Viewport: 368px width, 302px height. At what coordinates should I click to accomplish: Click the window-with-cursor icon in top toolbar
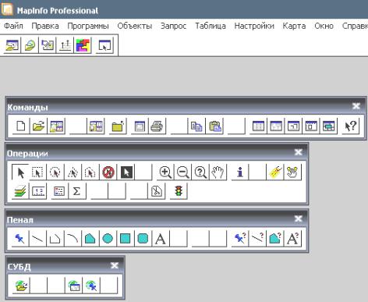click(104, 46)
